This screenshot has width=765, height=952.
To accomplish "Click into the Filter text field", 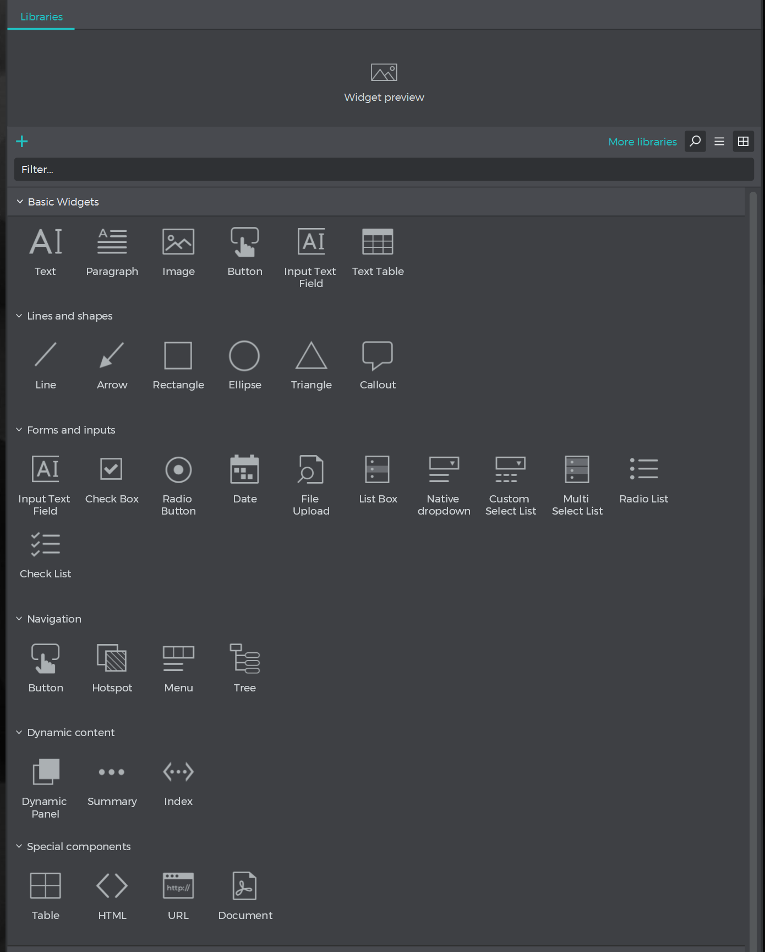I will click(384, 170).
